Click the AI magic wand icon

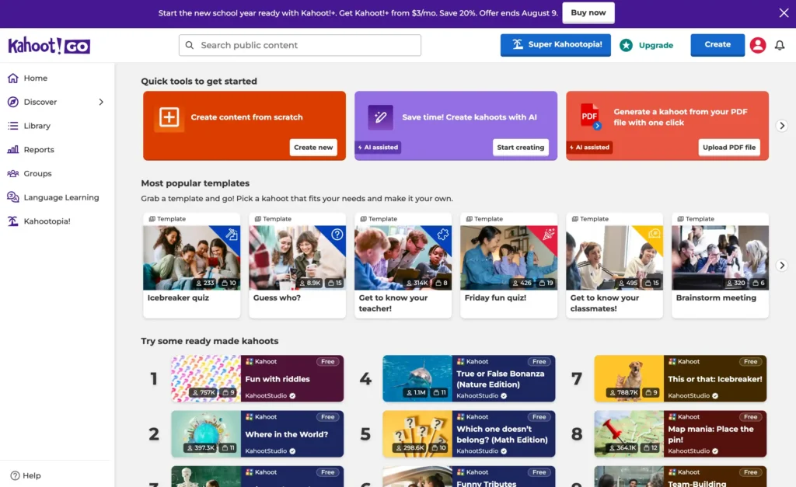(x=380, y=117)
